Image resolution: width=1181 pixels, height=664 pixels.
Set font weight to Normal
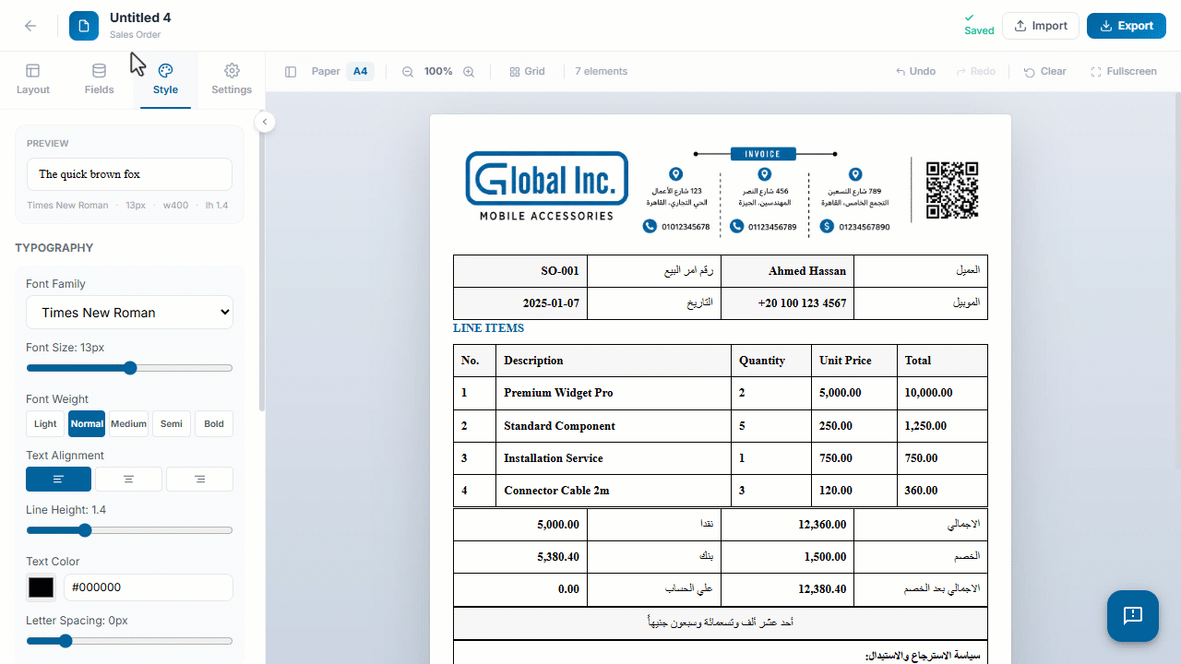[87, 424]
